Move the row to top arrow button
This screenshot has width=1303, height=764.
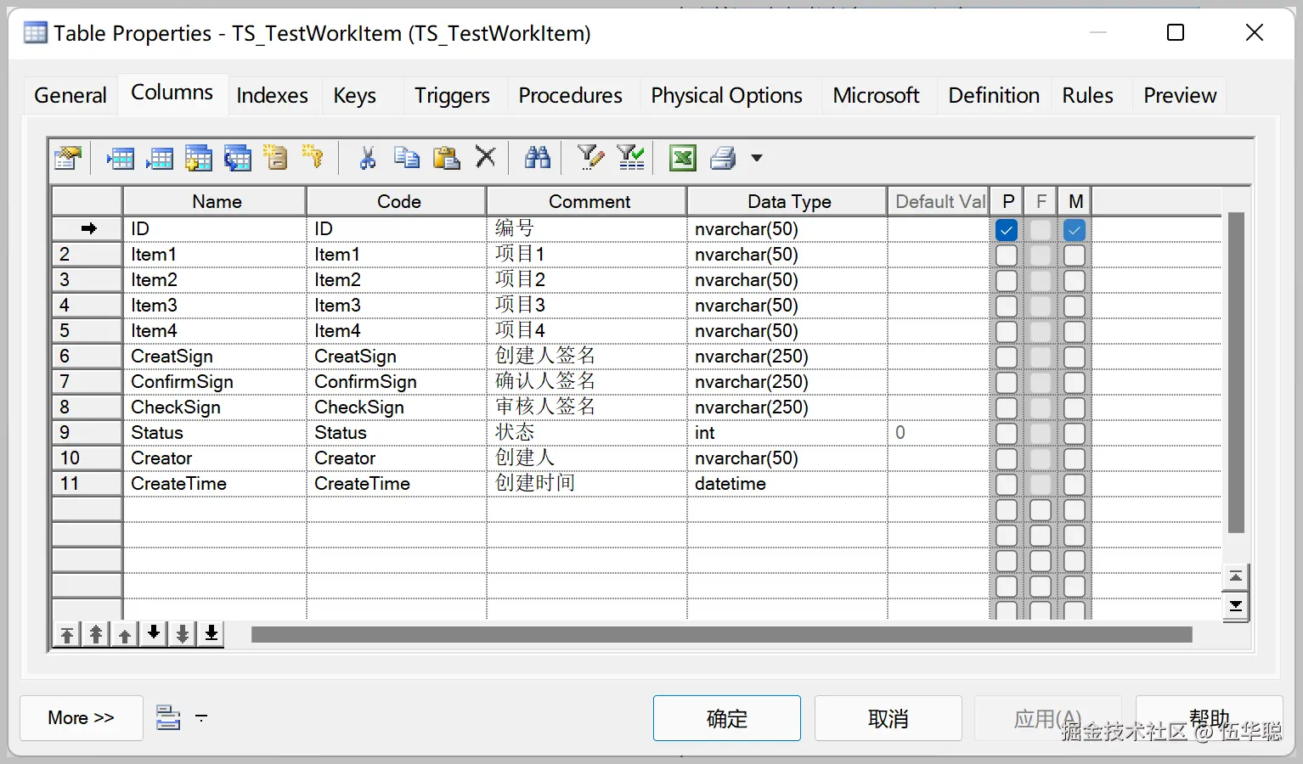[x=67, y=634]
